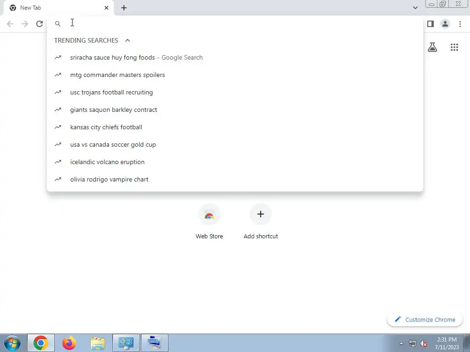Open the Google apps grid
This screenshot has height=352, width=470.
point(454,47)
